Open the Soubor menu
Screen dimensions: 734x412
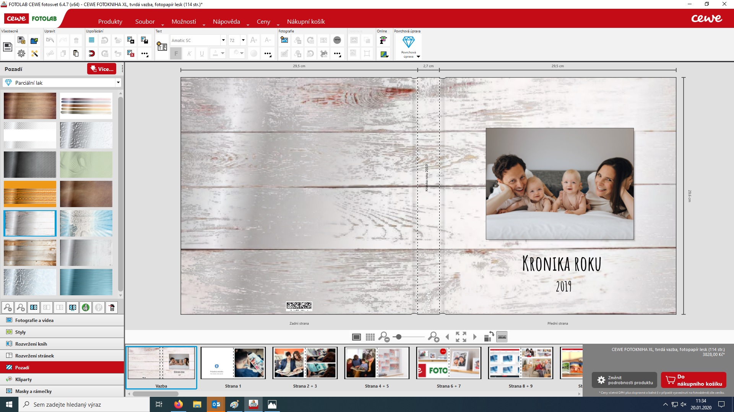[x=145, y=22]
